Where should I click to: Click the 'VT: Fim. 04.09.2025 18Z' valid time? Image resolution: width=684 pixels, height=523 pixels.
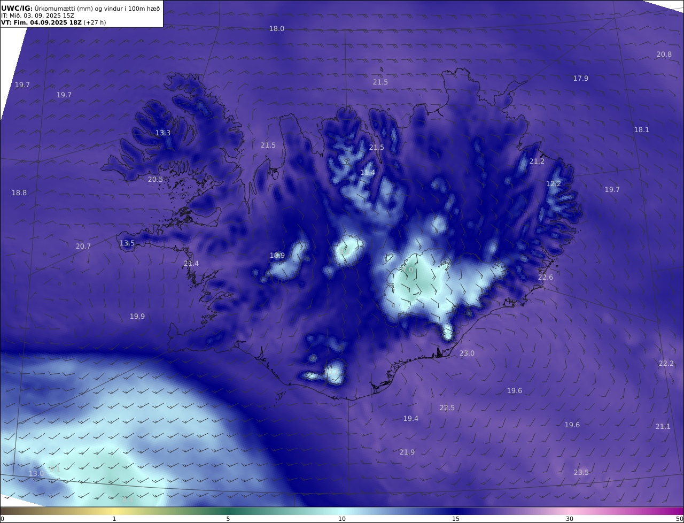[41, 22]
